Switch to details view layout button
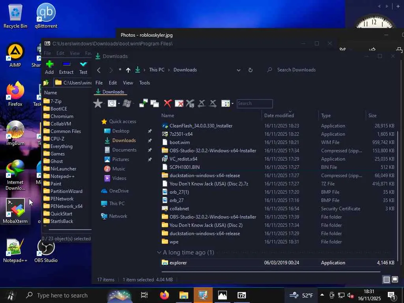Screen dimensions: 404x303 click(x=387, y=280)
